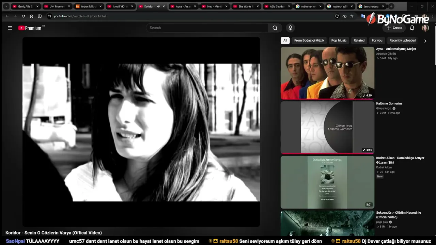436x245 pixels.
Task: Mute the Koridor tab via speaker icon
Action: pos(158,6)
